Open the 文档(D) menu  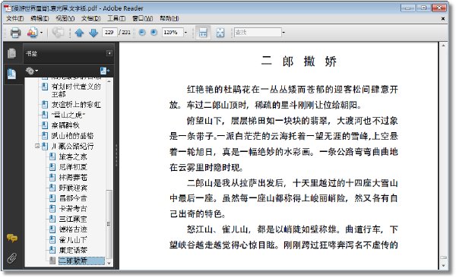90,19
